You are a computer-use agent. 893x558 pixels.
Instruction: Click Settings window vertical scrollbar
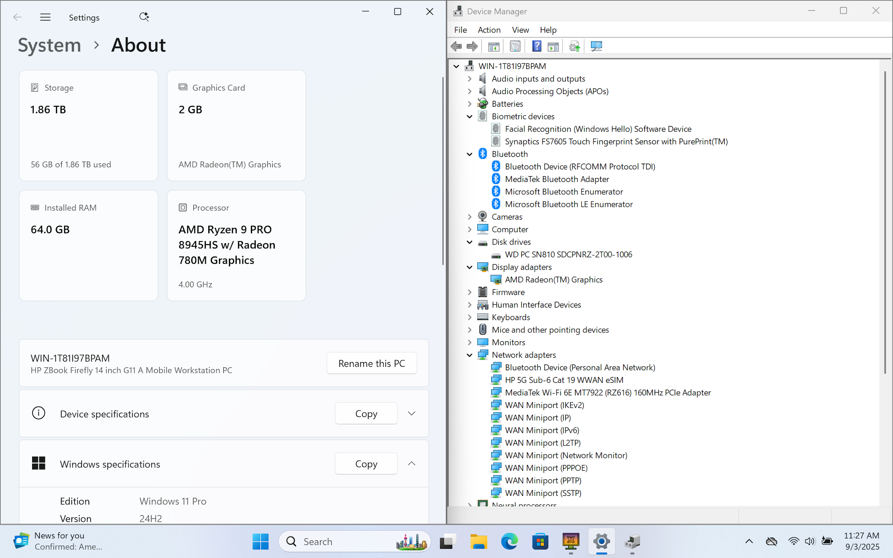(x=443, y=170)
